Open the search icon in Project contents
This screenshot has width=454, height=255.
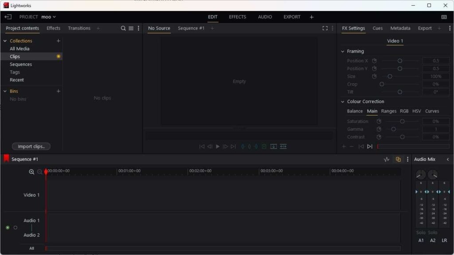click(123, 28)
